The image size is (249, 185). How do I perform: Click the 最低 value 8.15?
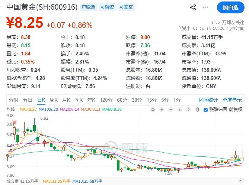pos(26,45)
